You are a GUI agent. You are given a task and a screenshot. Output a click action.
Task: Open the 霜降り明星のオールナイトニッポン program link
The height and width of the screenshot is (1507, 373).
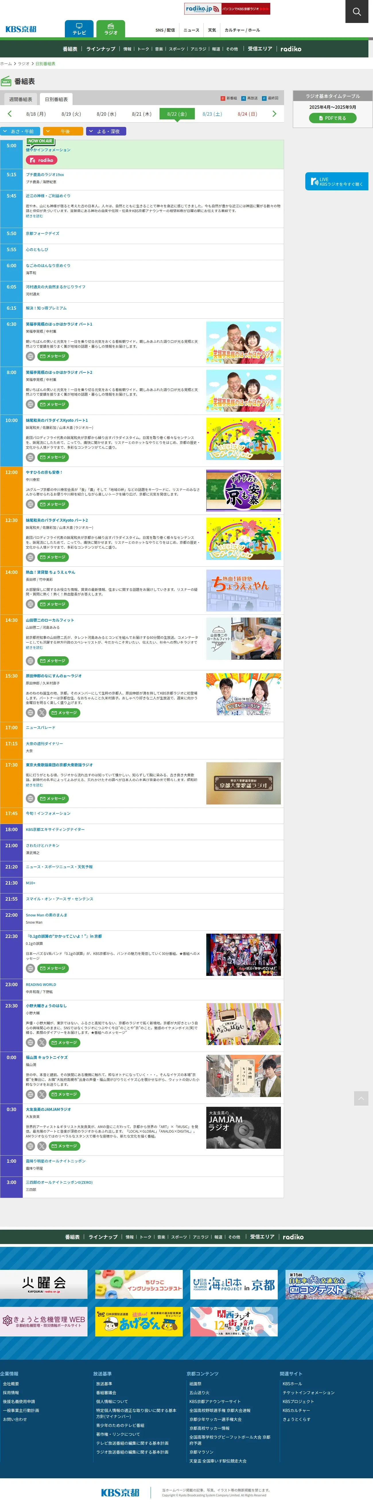(56, 1161)
